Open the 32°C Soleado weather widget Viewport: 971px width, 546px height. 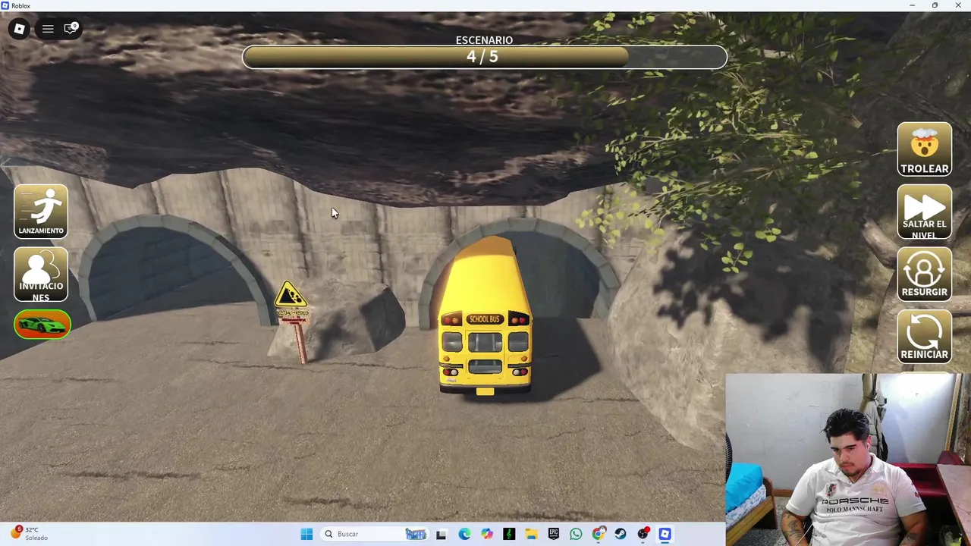pos(29,533)
